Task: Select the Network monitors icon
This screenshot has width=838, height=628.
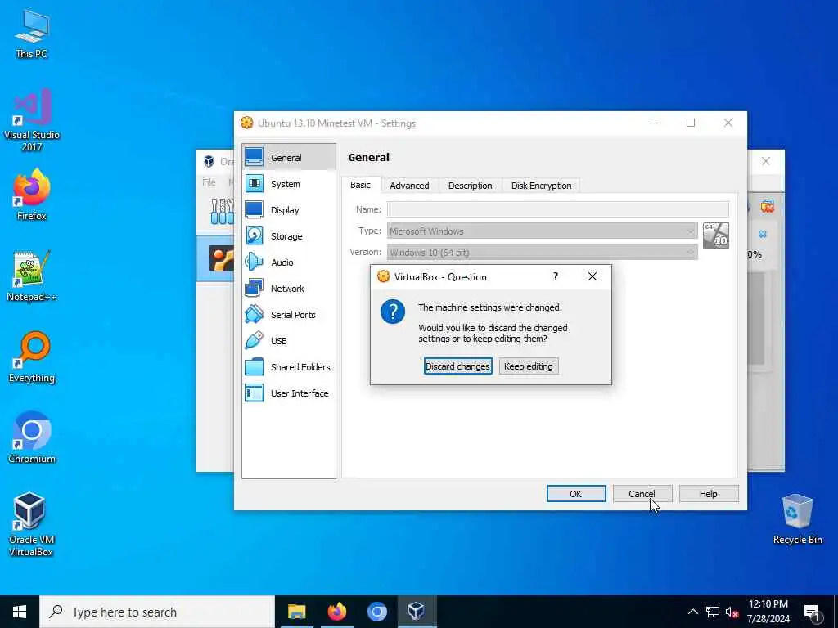Action: click(x=255, y=288)
